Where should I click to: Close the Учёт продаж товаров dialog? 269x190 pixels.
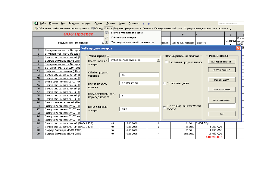238,48
